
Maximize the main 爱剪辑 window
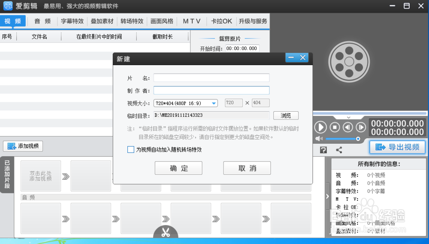tap(407, 6)
